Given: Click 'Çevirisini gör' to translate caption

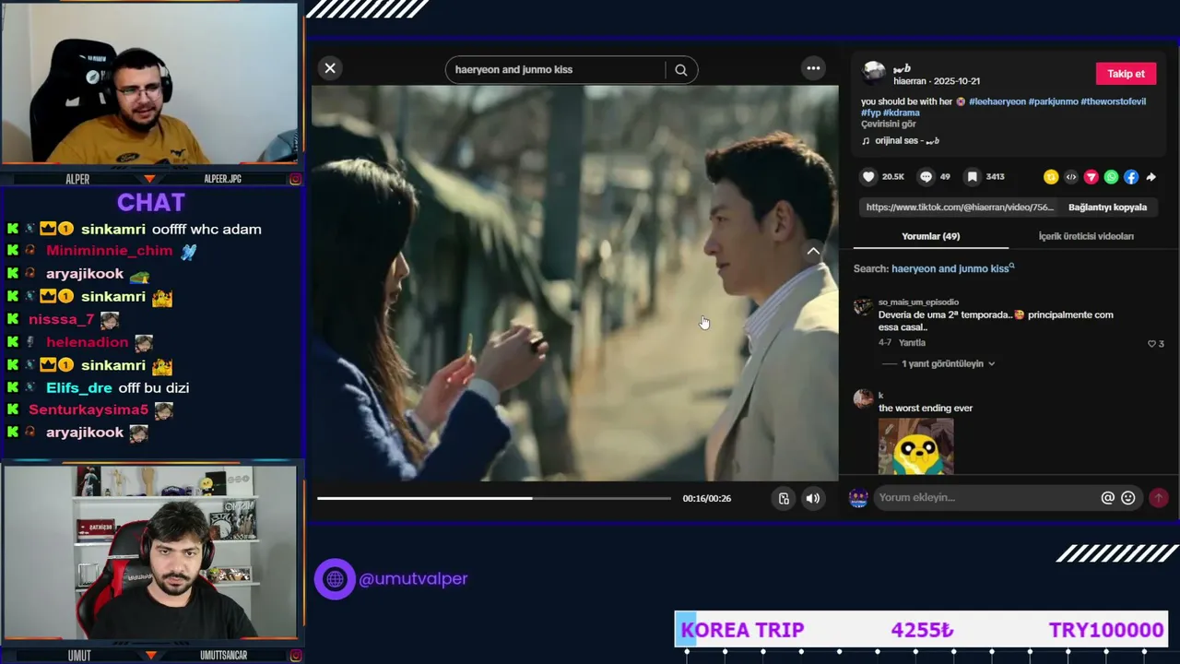Looking at the screenshot, I should (889, 125).
